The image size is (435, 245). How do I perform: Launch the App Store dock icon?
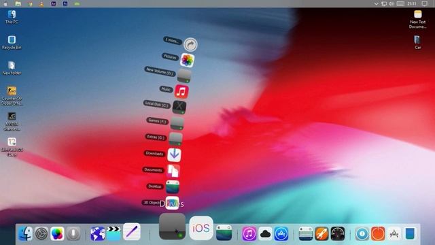click(281, 233)
